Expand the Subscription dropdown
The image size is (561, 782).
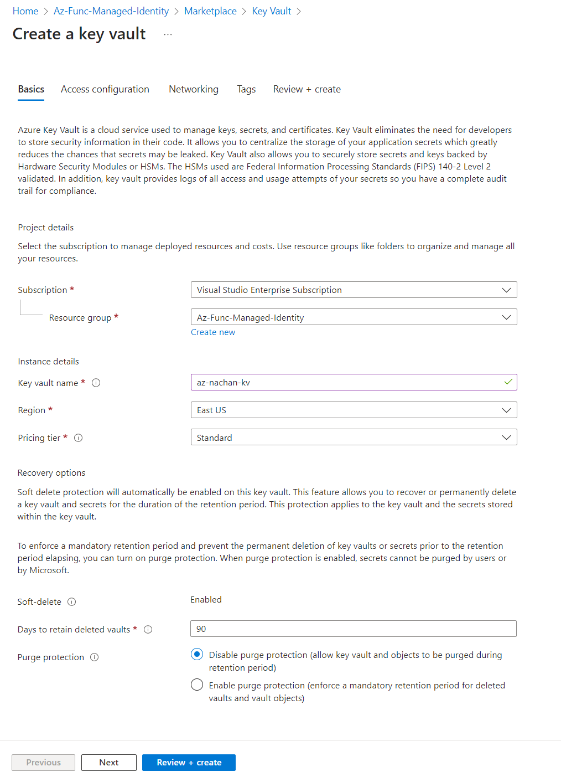point(354,290)
